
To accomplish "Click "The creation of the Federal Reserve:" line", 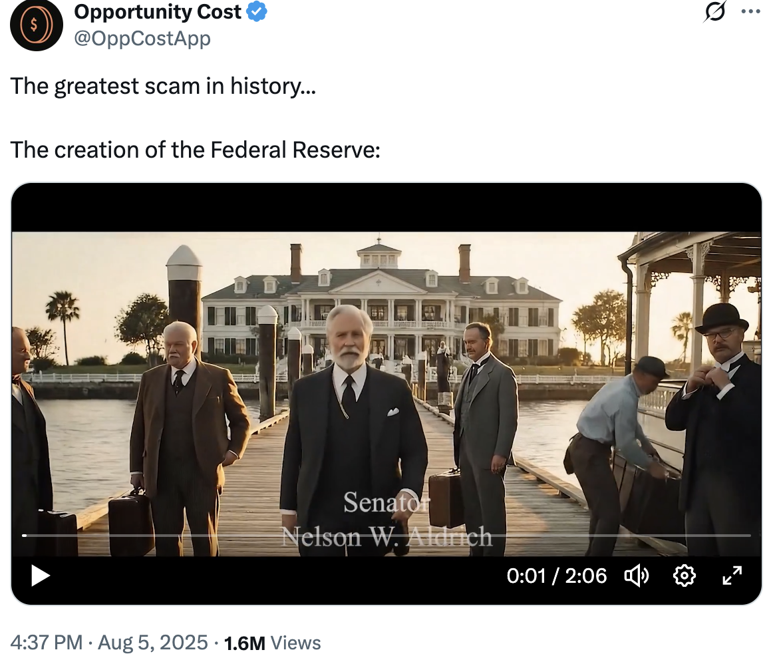I will click(195, 150).
